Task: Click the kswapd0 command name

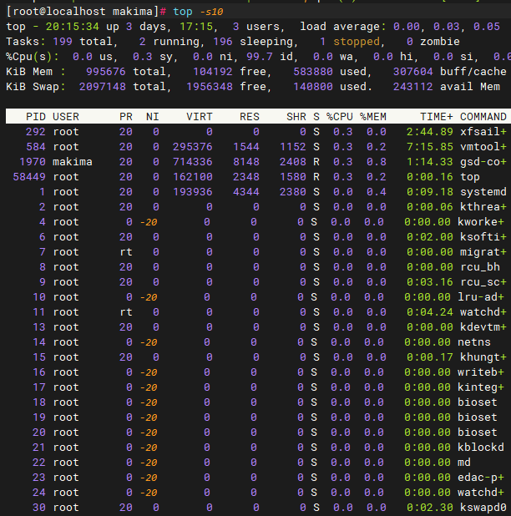Action: (x=483, y=508)
